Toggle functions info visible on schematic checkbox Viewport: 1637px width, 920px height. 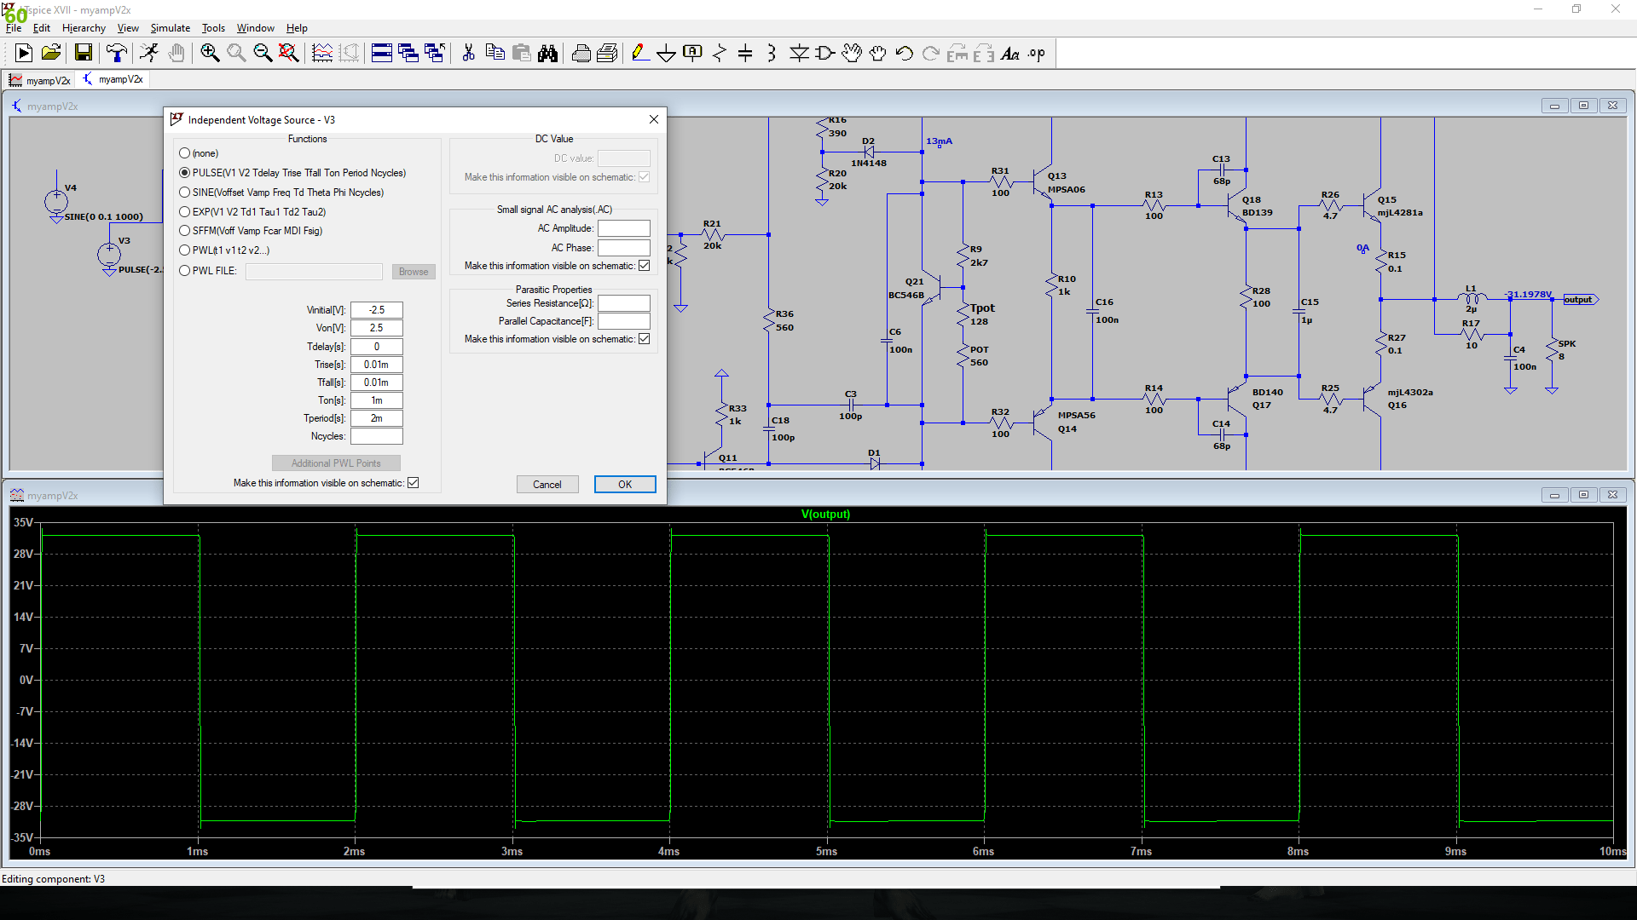414,483
